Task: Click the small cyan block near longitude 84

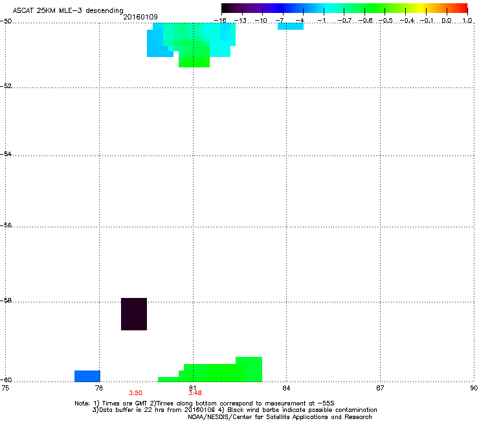Action: coord(291,27)
